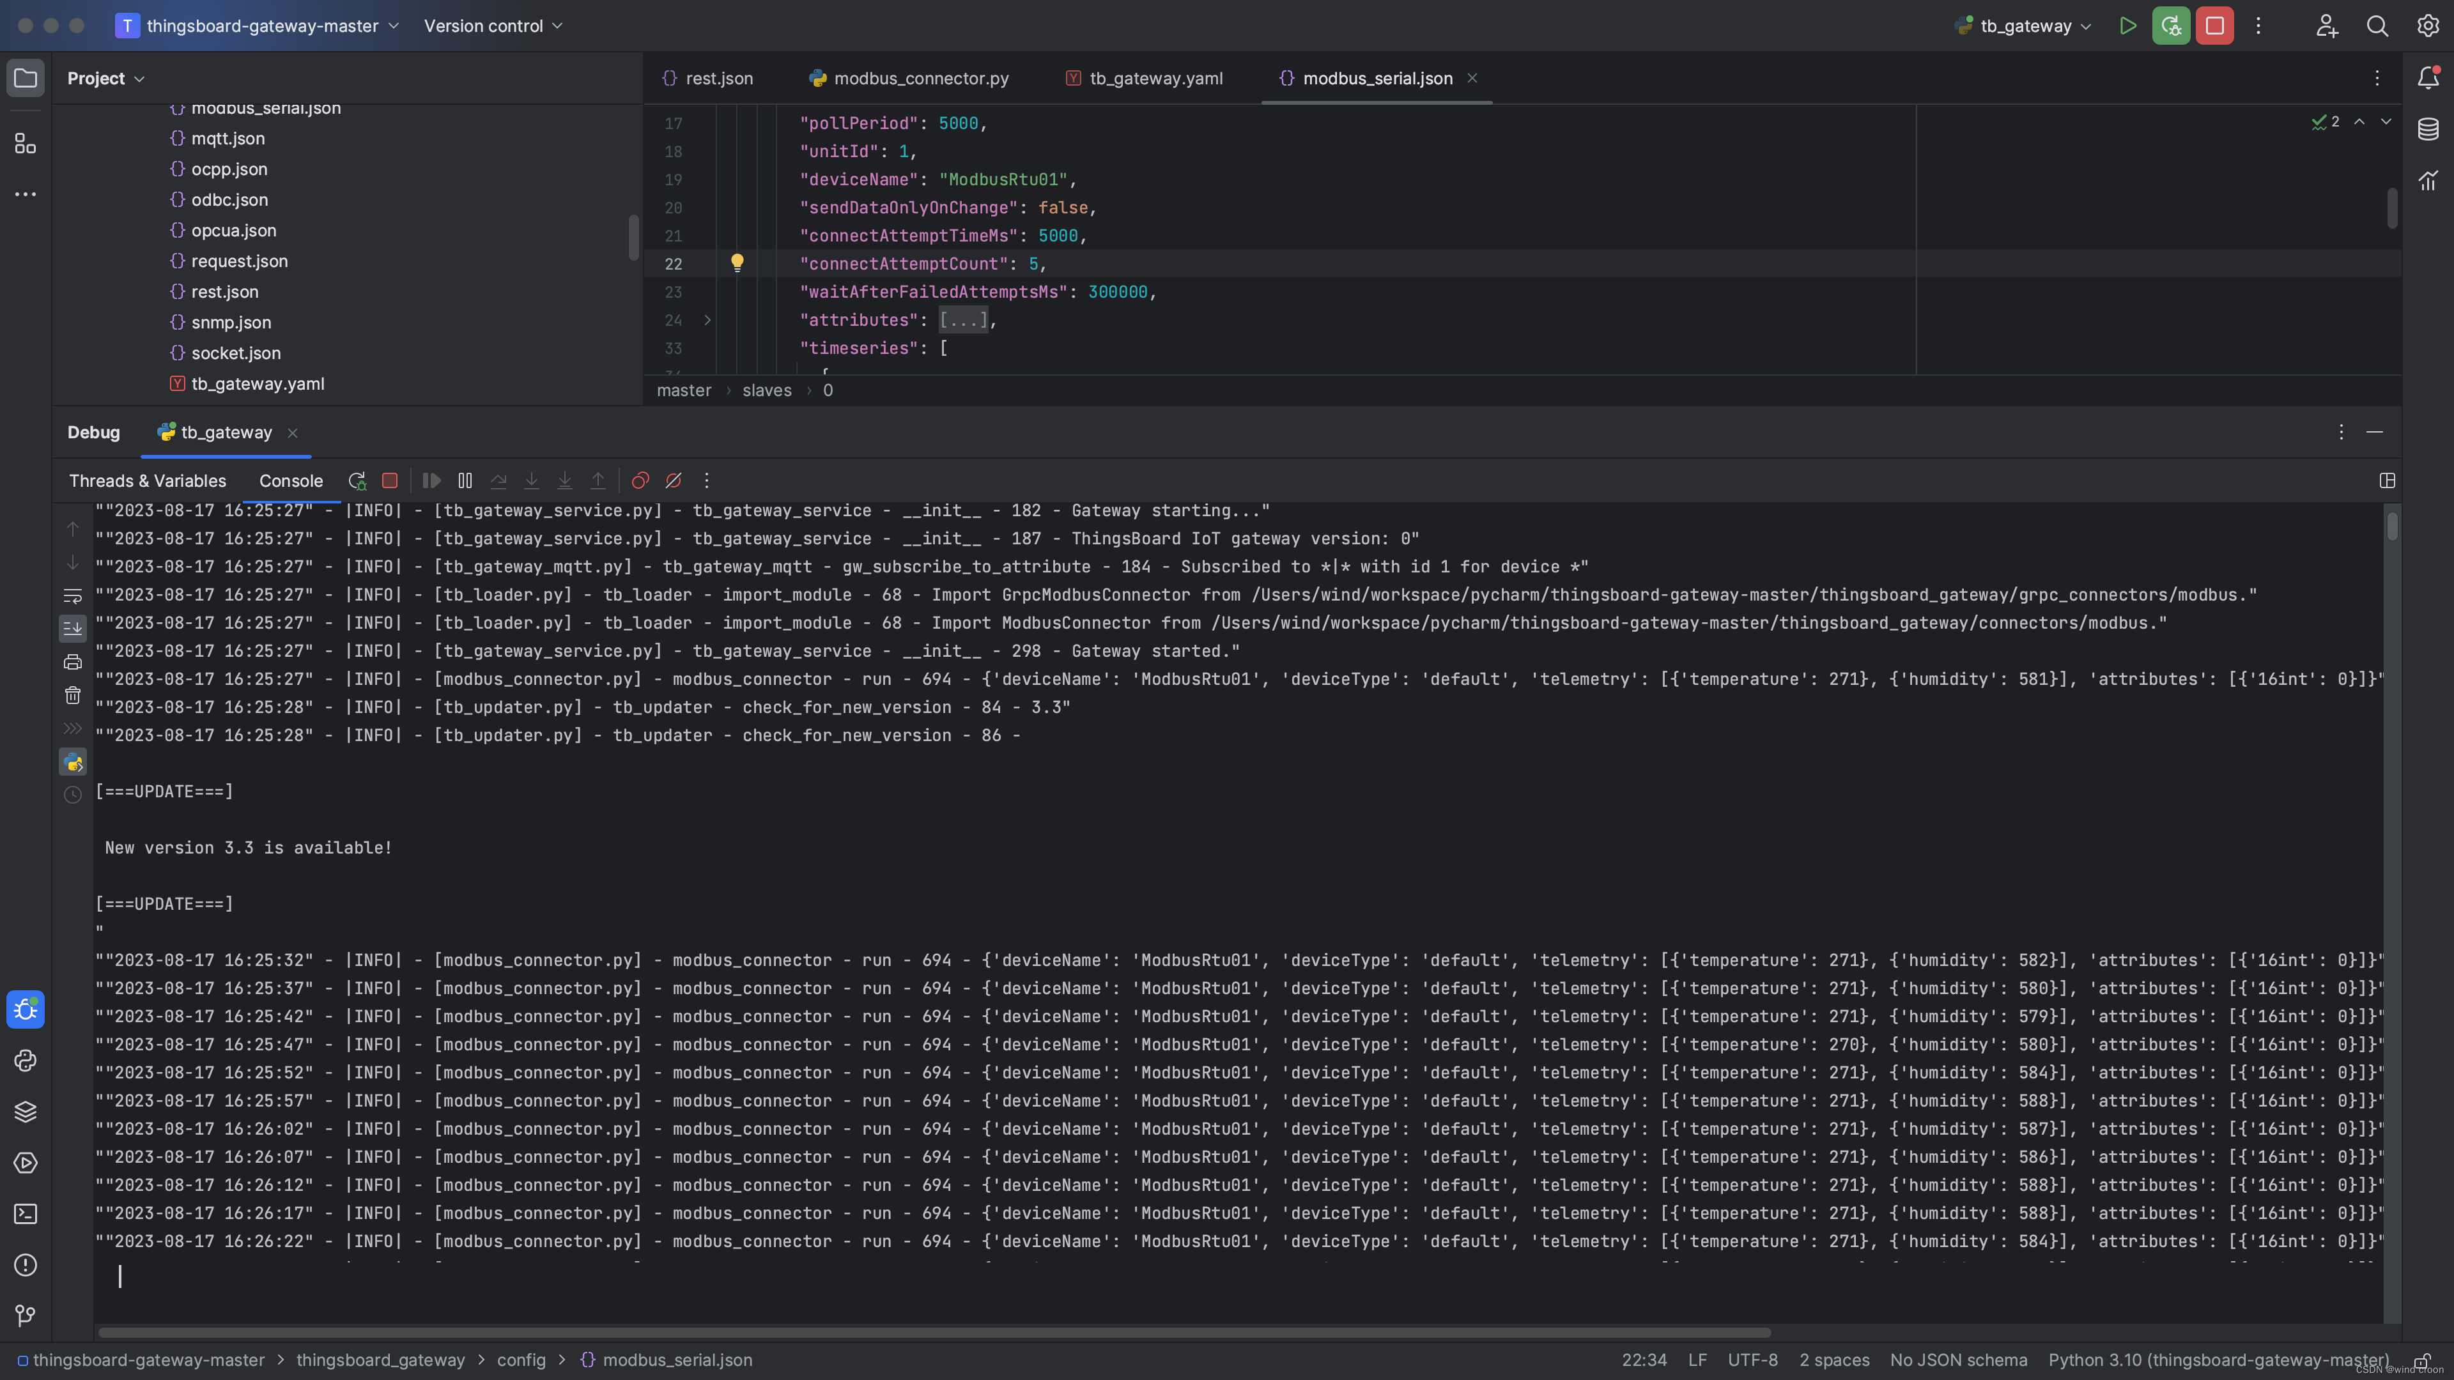This screenshot has width=2454, height=1380.
Task: Open Notifications bell icon
Action: click(2428, 78)
